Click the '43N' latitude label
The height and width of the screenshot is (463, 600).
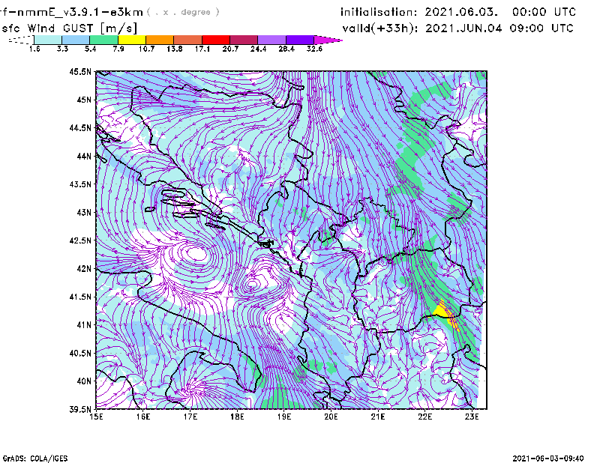84,212
